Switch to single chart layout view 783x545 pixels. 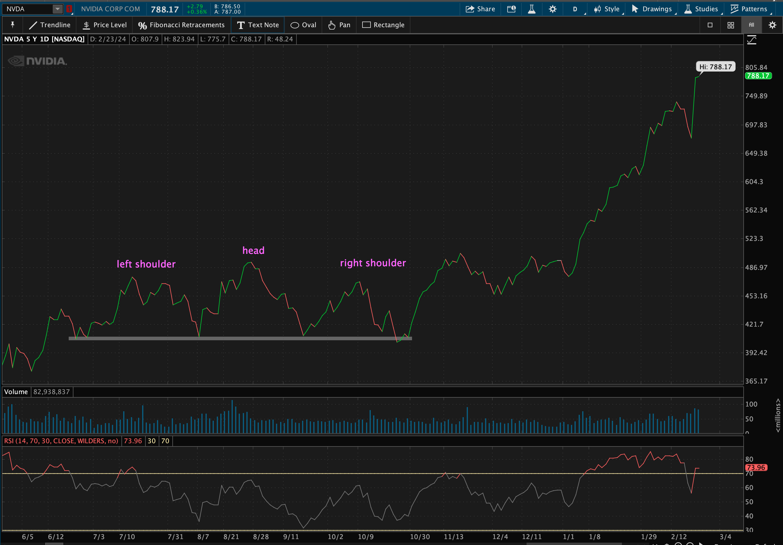coord(710,25)
